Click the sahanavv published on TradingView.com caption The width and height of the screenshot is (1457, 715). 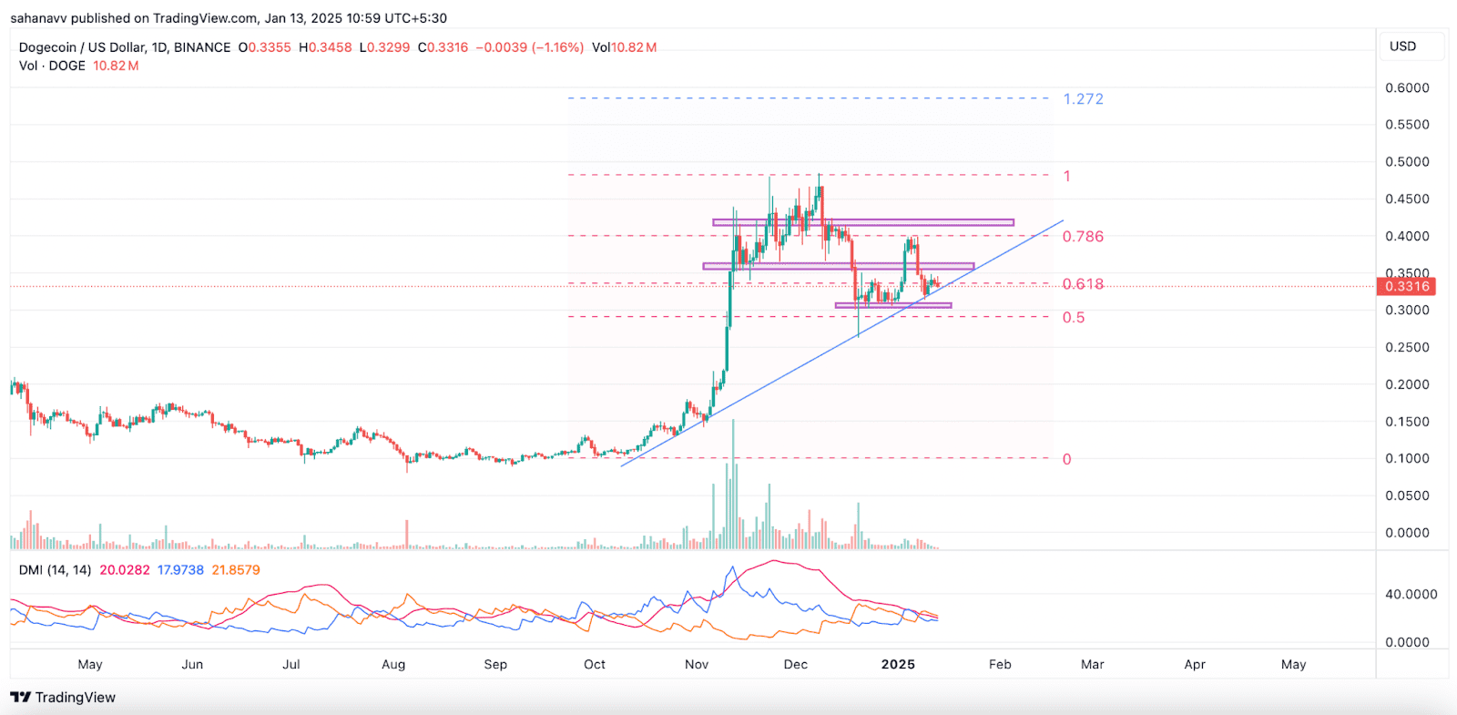point(229,18)
